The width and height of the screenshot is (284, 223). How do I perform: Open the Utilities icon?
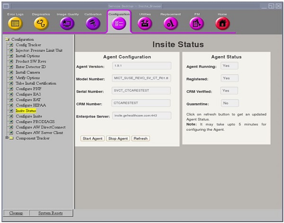(x=144, y=24)
